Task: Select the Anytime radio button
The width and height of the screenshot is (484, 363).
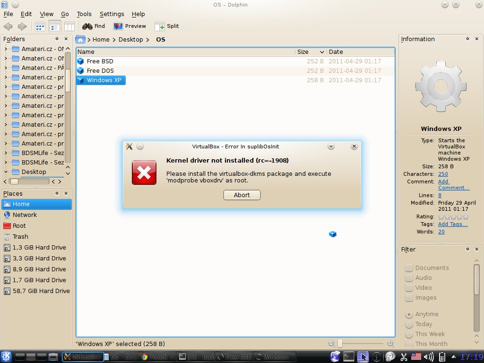Action: (409, 314)
